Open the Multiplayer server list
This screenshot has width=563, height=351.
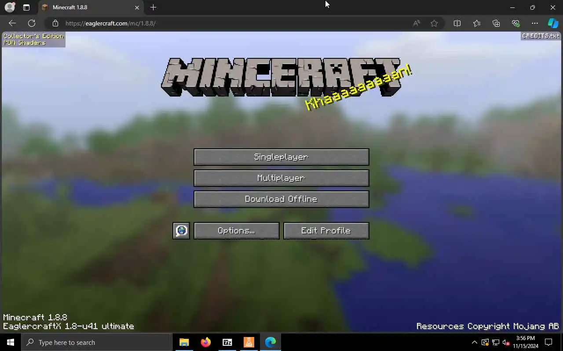tap(281, 178)
